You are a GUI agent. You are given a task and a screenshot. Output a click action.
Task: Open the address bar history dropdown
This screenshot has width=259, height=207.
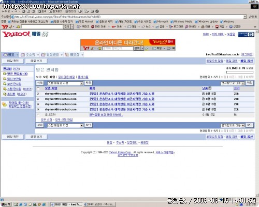[x=245, y=17]
